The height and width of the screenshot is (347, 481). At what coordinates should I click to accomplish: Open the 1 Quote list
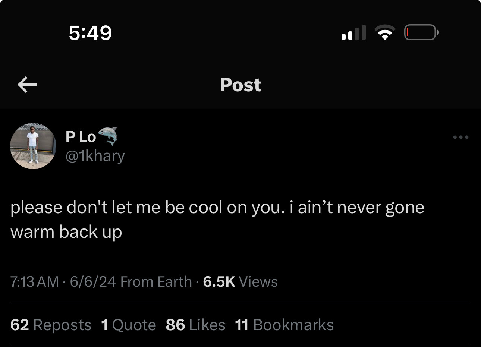[x=128, y=325]
